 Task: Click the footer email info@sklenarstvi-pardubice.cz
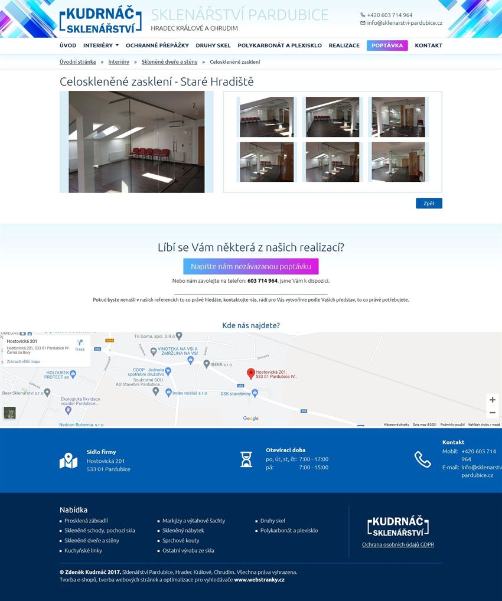click(482, 471)
